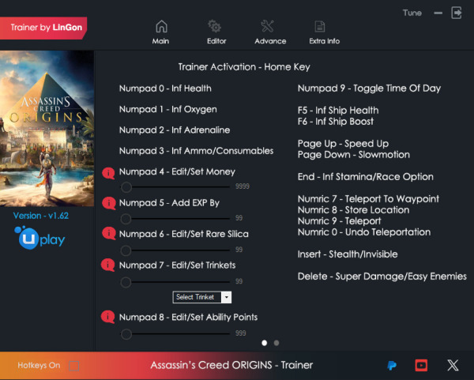Screen dimensions: 474x380
Task: Click the money value 9999
Action: pos(243,186)
